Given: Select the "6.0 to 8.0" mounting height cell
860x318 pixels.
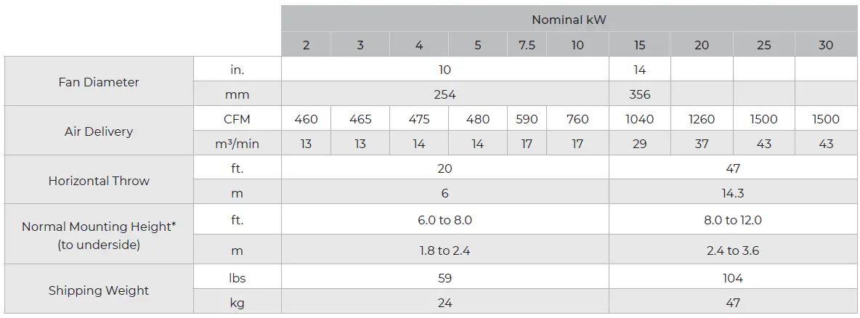Looking at the screenshot, I should (445, 220).
